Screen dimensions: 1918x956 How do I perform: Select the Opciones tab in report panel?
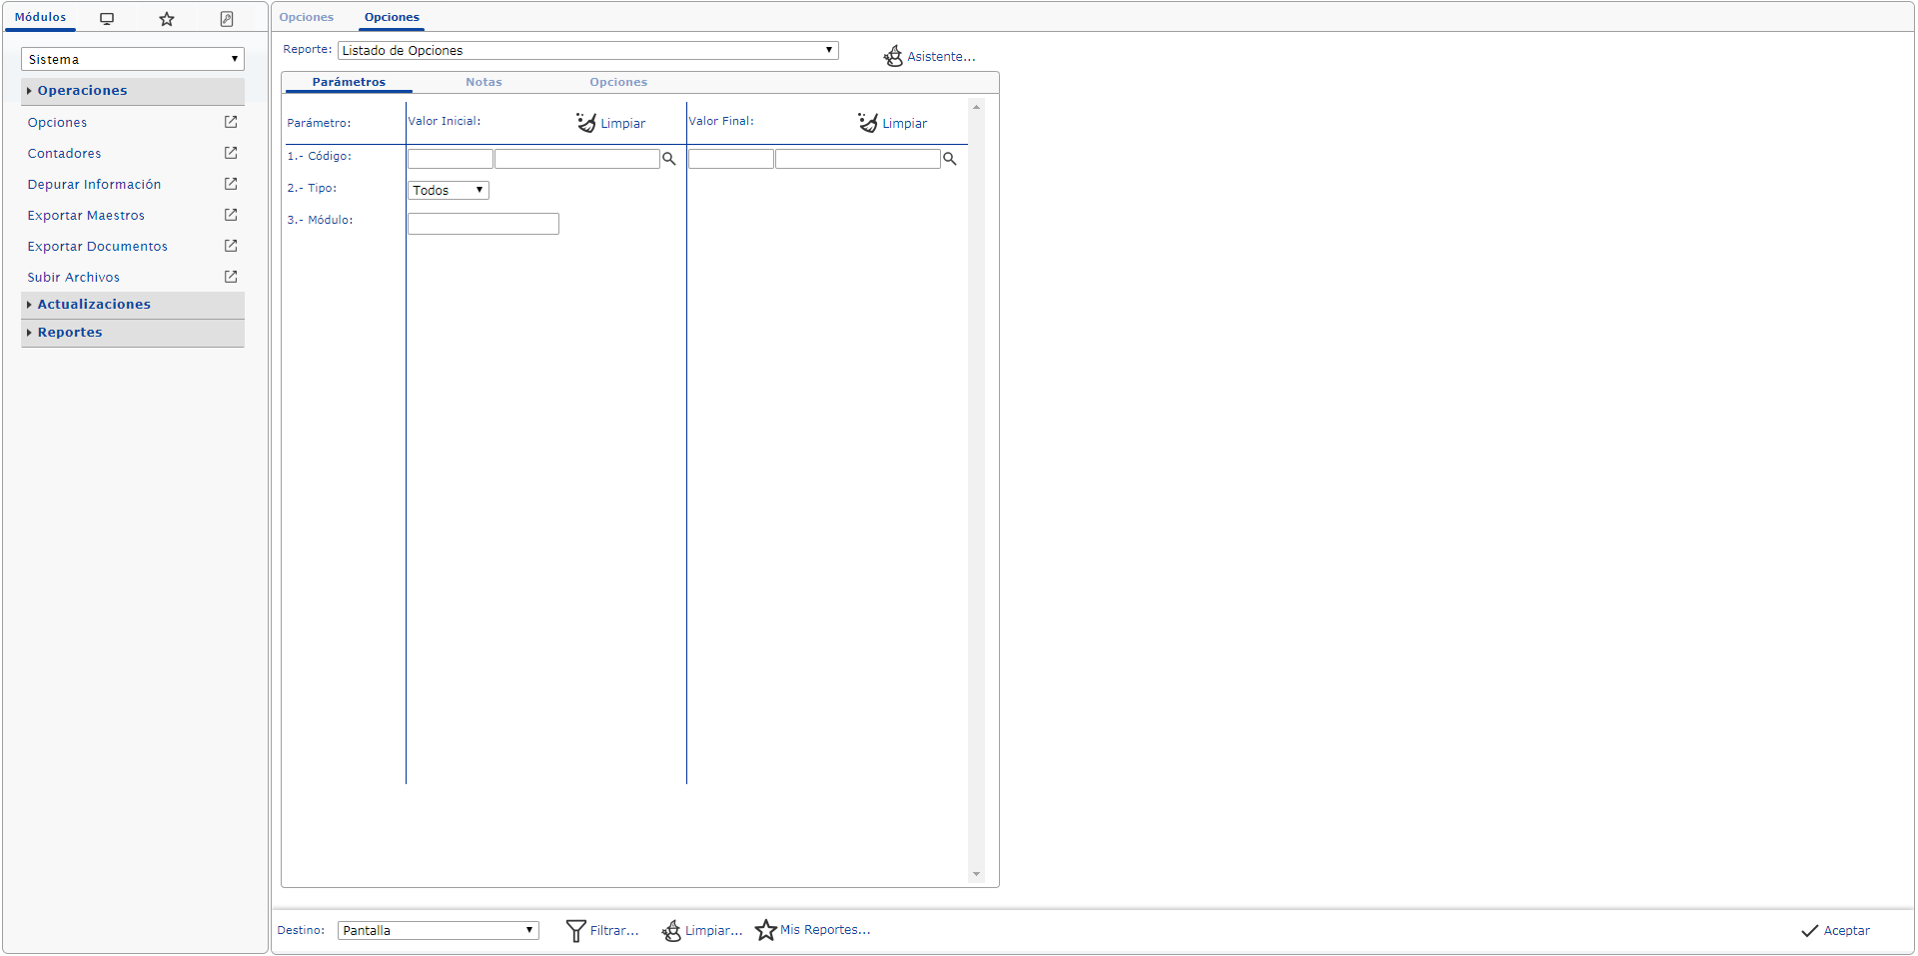[618, 82]
